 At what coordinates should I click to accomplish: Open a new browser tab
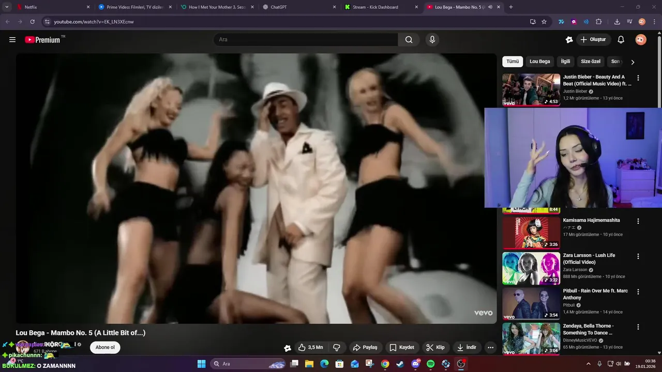pos(511,7)
